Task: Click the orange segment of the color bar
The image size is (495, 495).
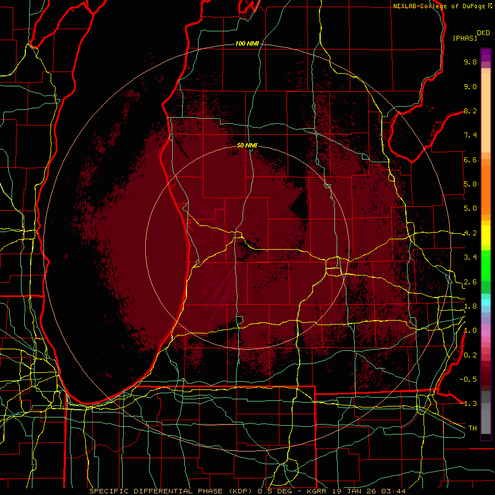Action: point(486,187)
